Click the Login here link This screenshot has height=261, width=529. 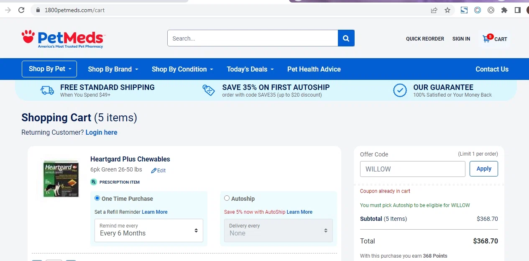(101, 133)
